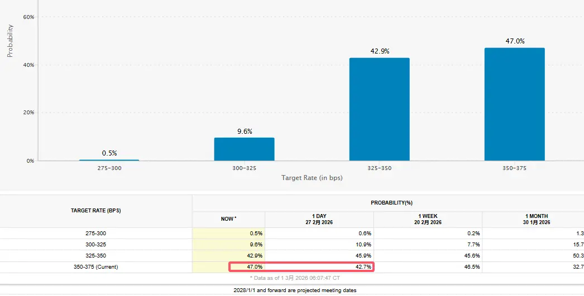Click the tiny 275-300 bar in chart

[x=109, y=160]
